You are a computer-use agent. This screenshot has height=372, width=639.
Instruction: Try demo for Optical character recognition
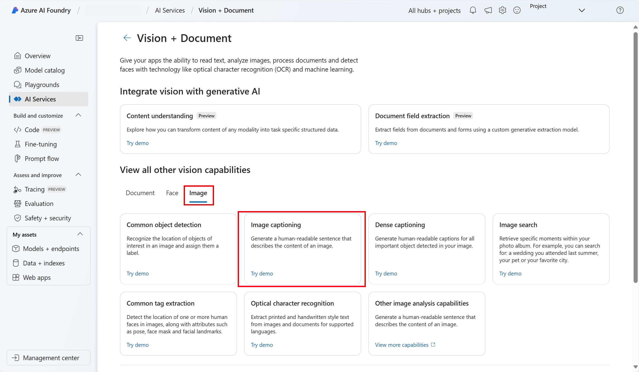[x=262, y=345]
